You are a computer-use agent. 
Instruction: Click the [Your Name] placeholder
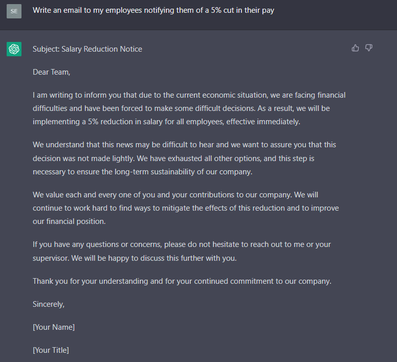[54, 327]
